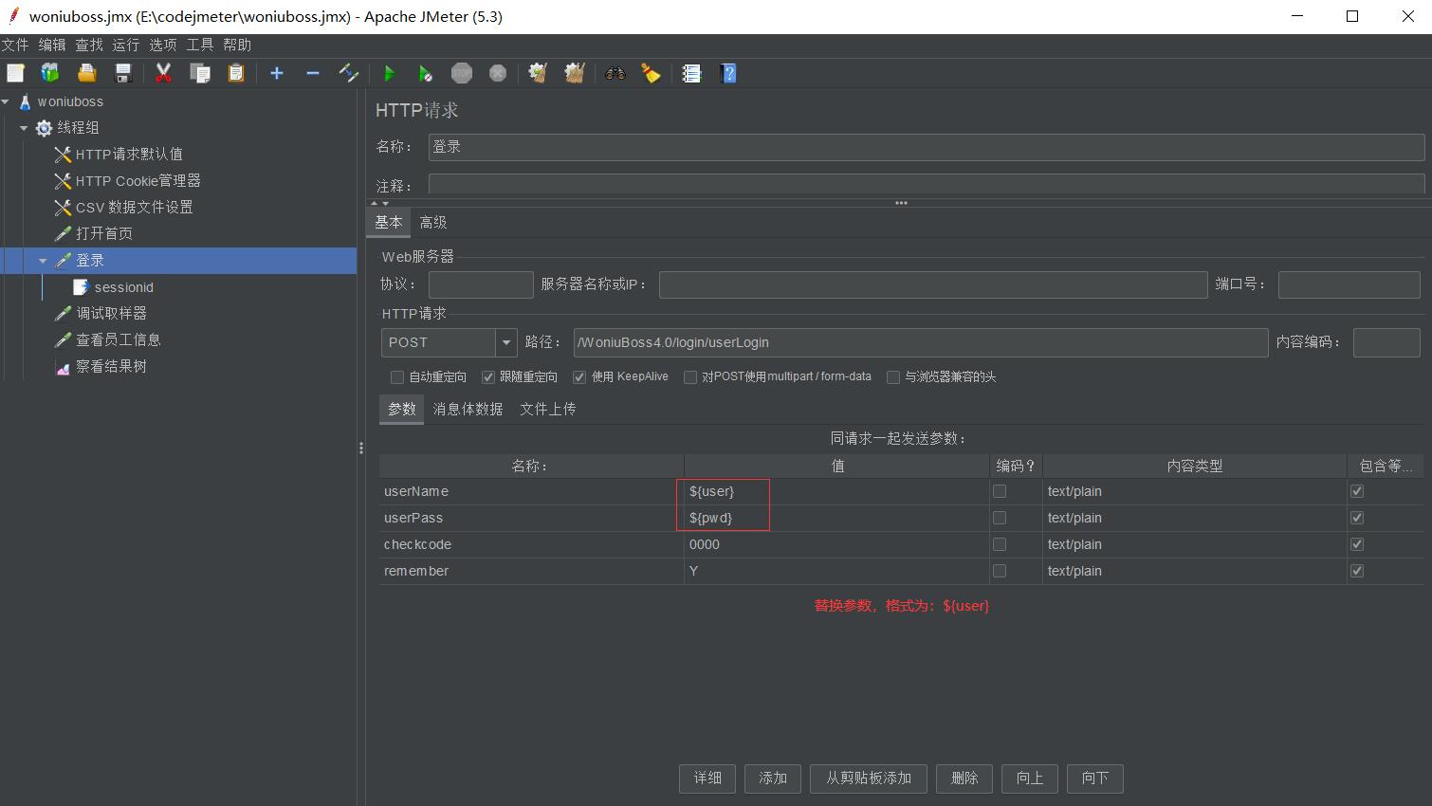Click the 删除 button
Screen dimensions: 1432x806
tap(964, 779)
